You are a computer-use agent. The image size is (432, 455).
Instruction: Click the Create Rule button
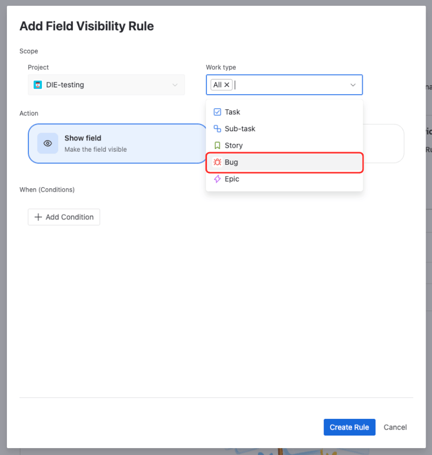click(x=349, y=427)
